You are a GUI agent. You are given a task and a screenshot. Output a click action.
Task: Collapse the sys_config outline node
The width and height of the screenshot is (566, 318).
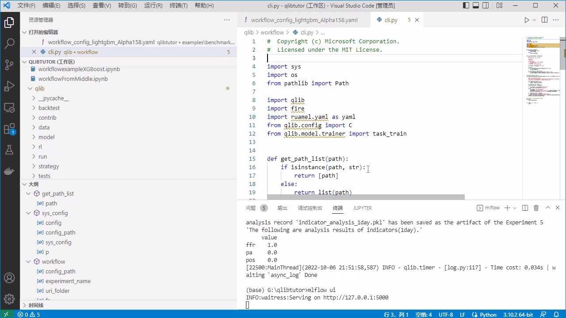coord(29,213)
